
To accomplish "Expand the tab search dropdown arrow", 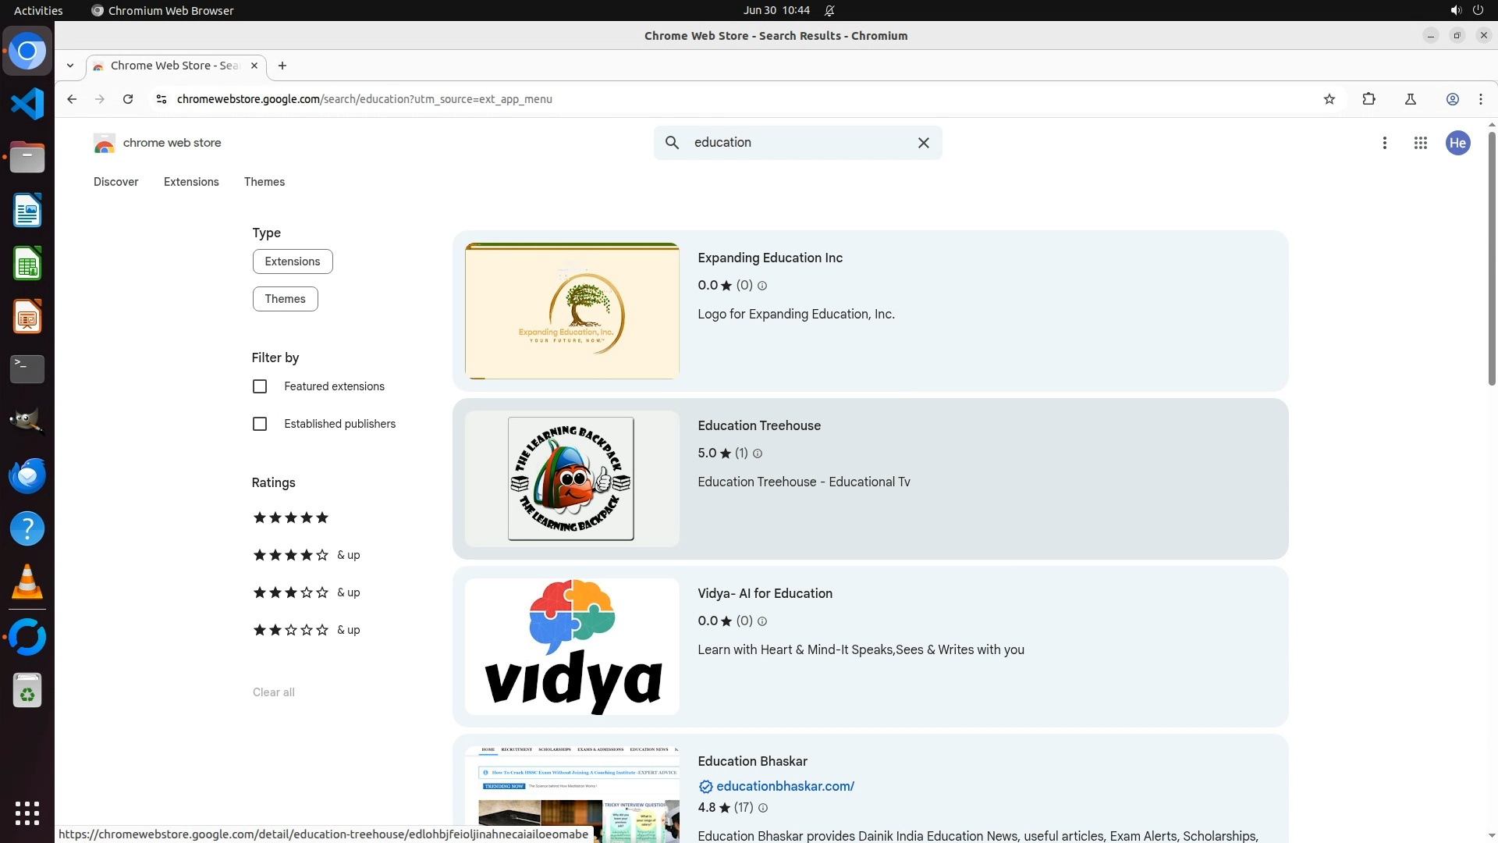I will click(x=70, y=66).
